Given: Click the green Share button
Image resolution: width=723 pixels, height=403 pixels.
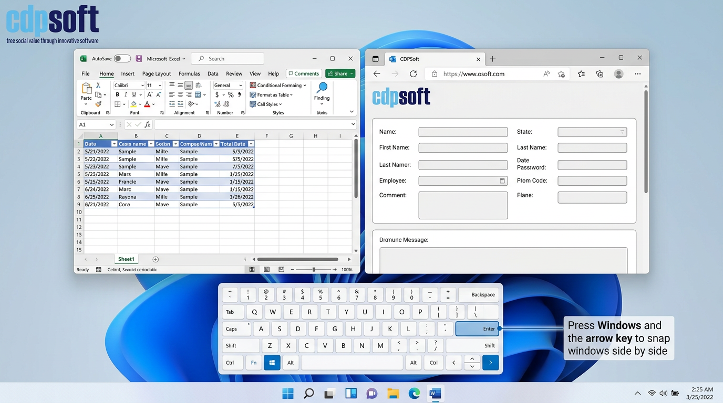Looking at the screenshot, I should tap(340, 74).
